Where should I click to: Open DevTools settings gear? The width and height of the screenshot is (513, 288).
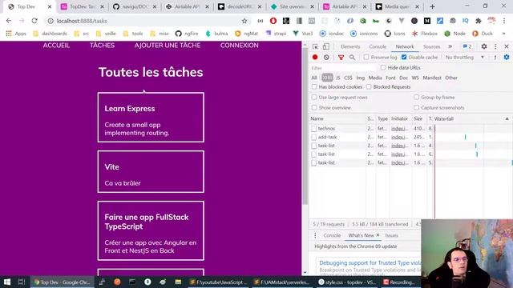(x=484, y=46)
